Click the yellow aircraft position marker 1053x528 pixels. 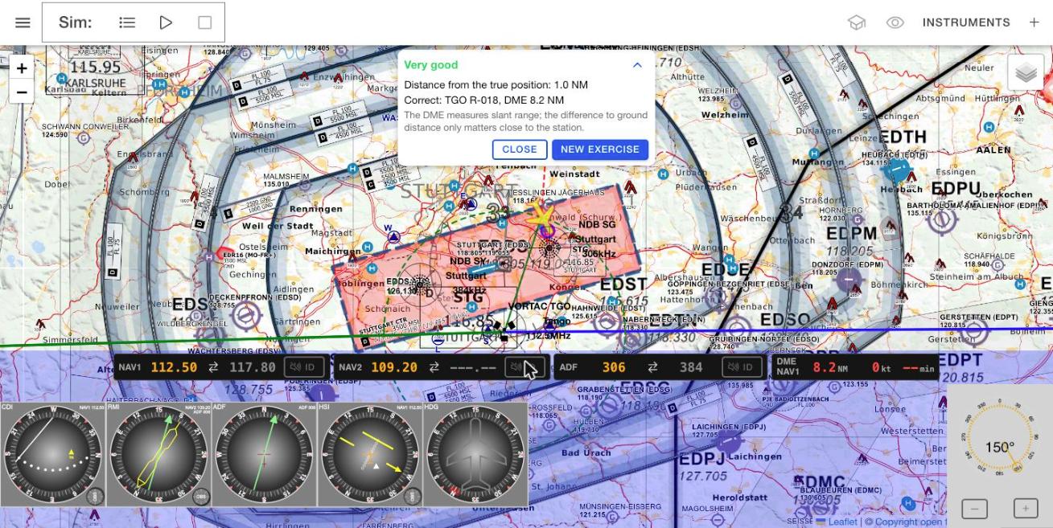point(543,215)
